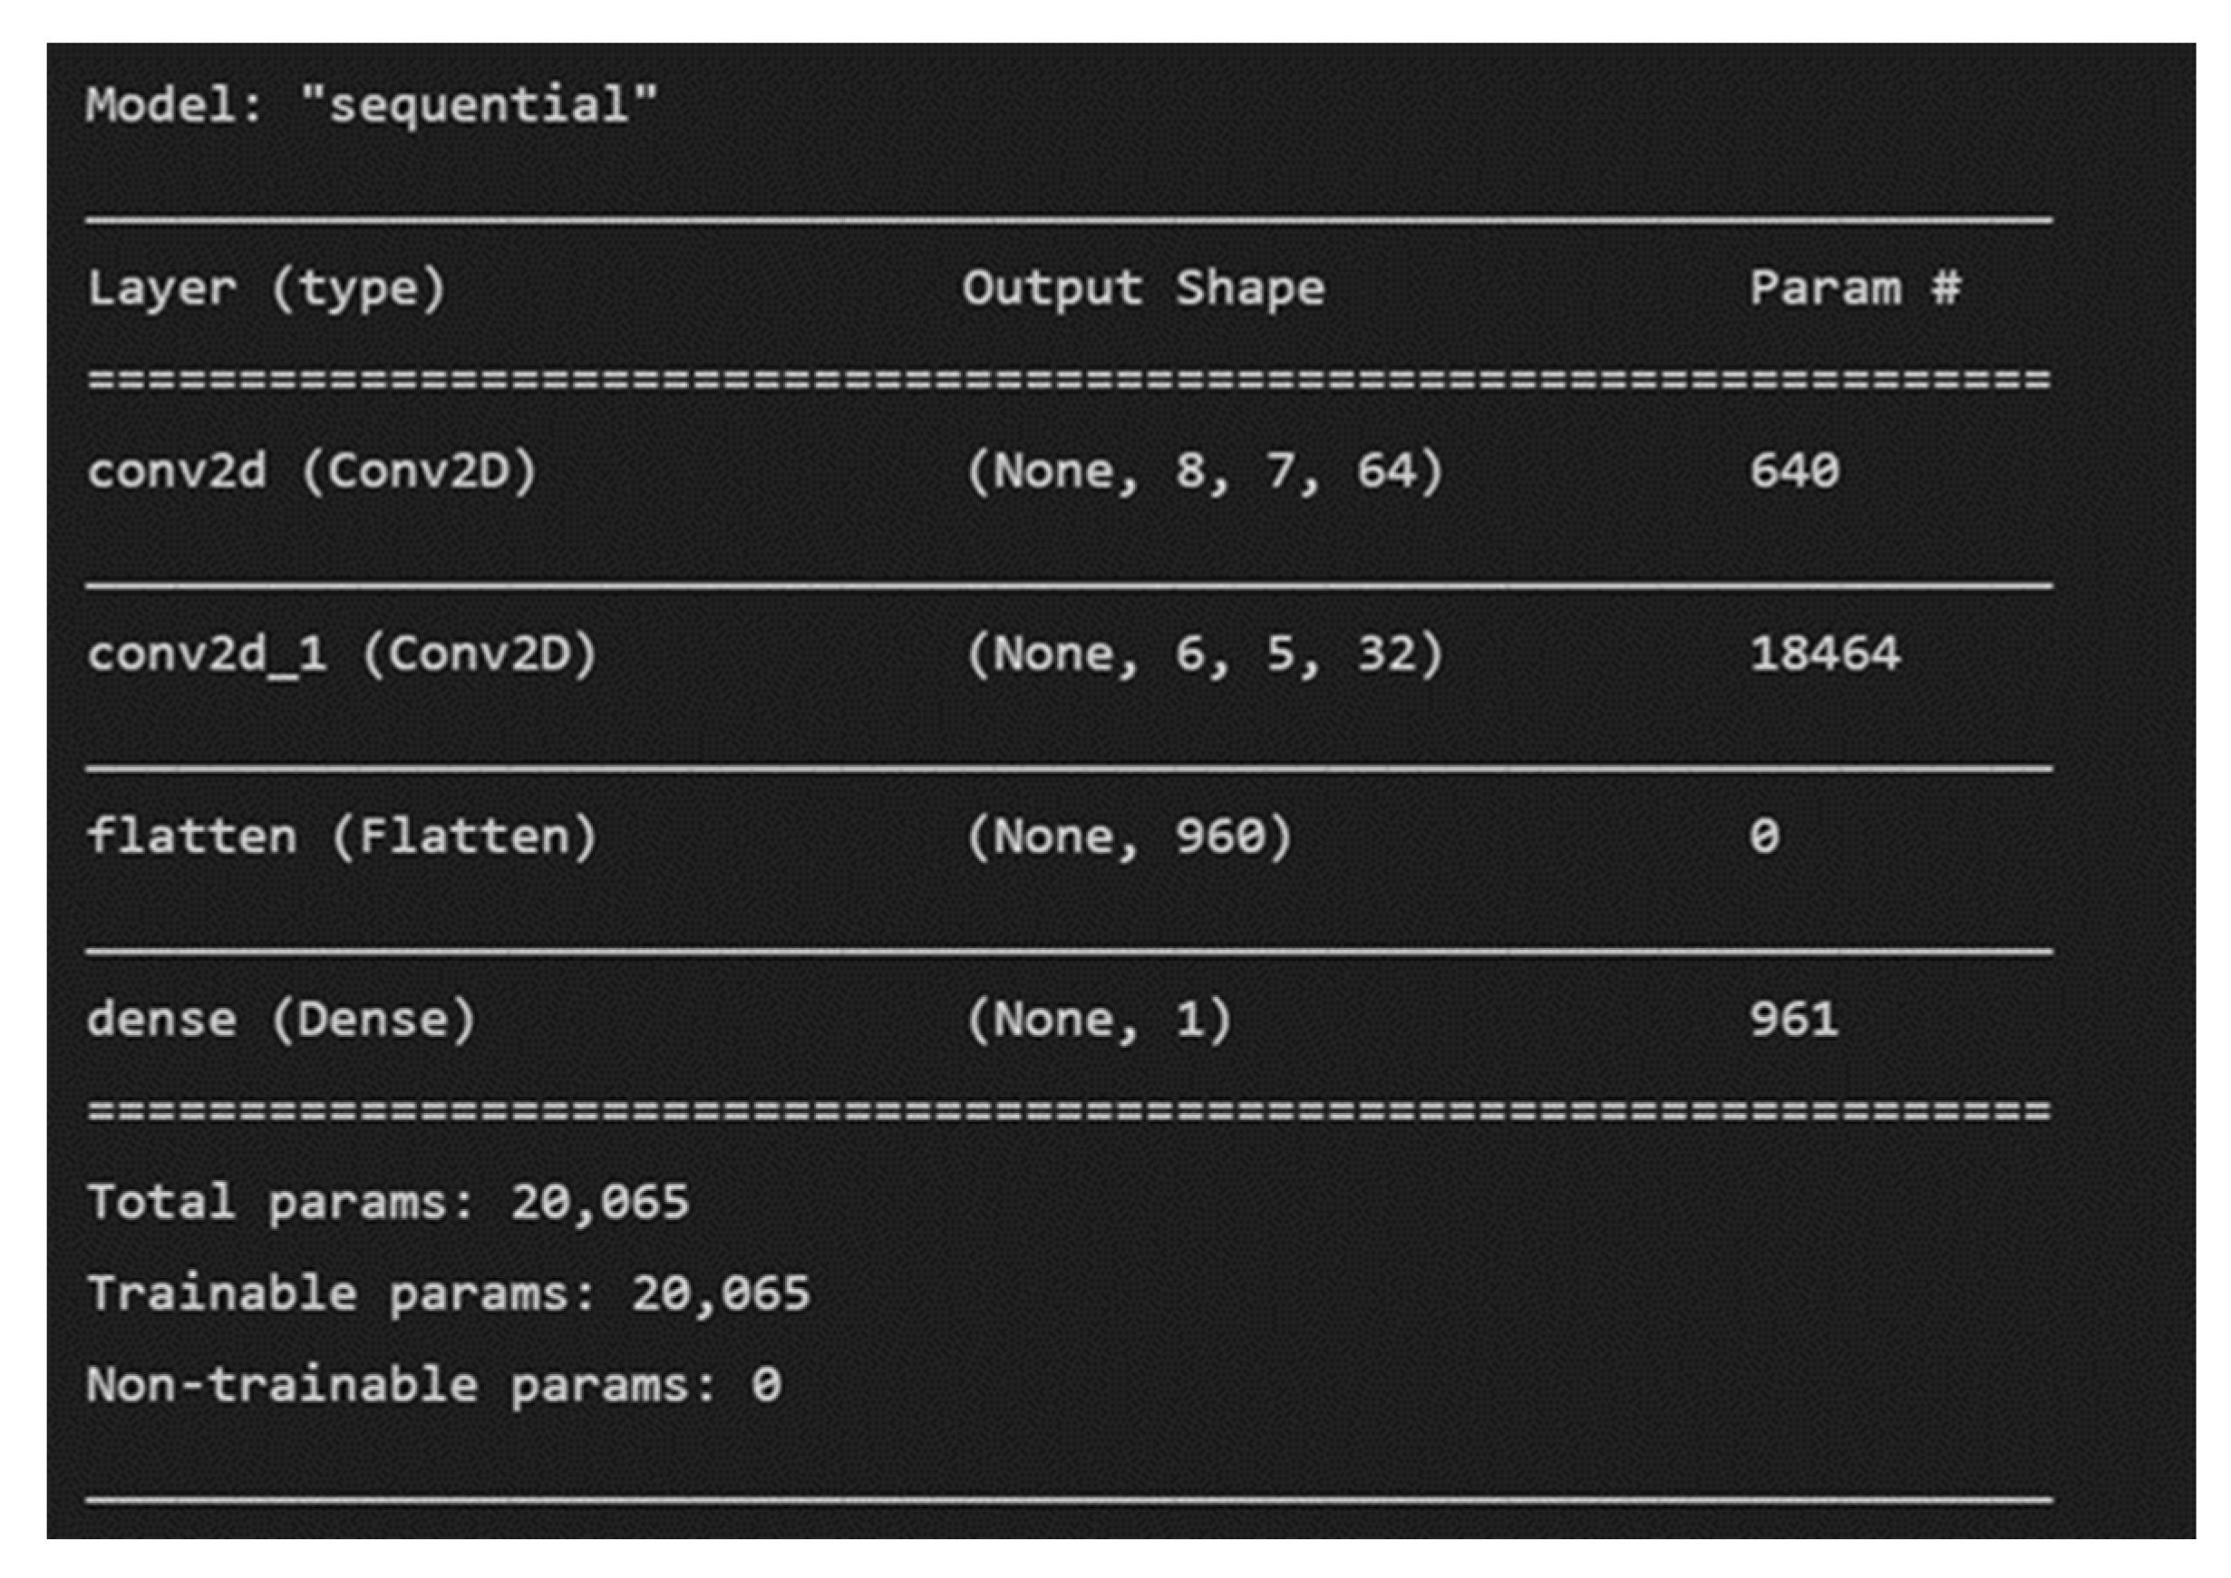Click the "Output Shape" column header

(1143, 288)
